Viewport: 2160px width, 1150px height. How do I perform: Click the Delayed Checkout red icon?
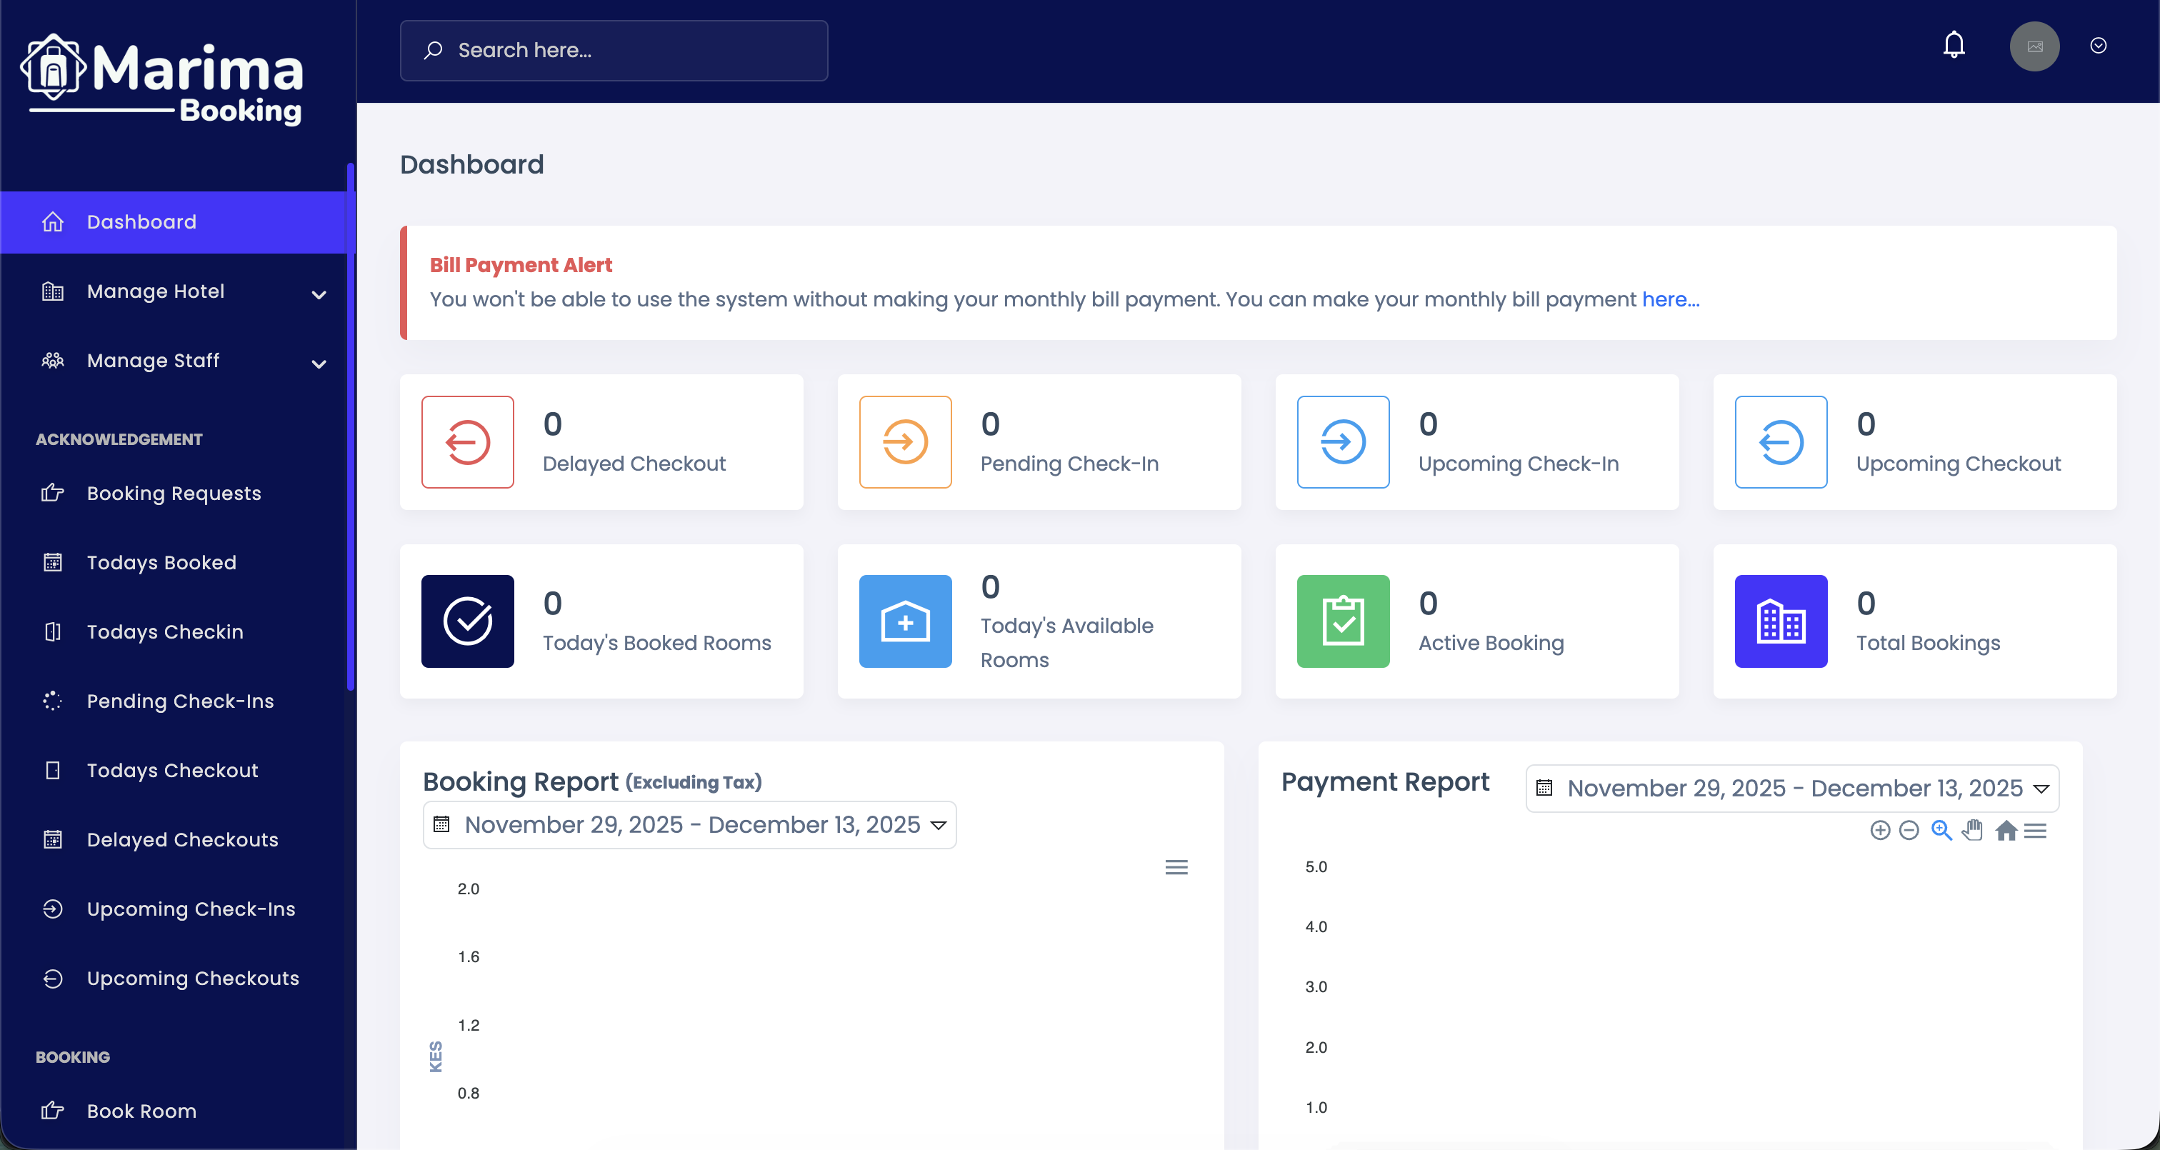point(467,442)
